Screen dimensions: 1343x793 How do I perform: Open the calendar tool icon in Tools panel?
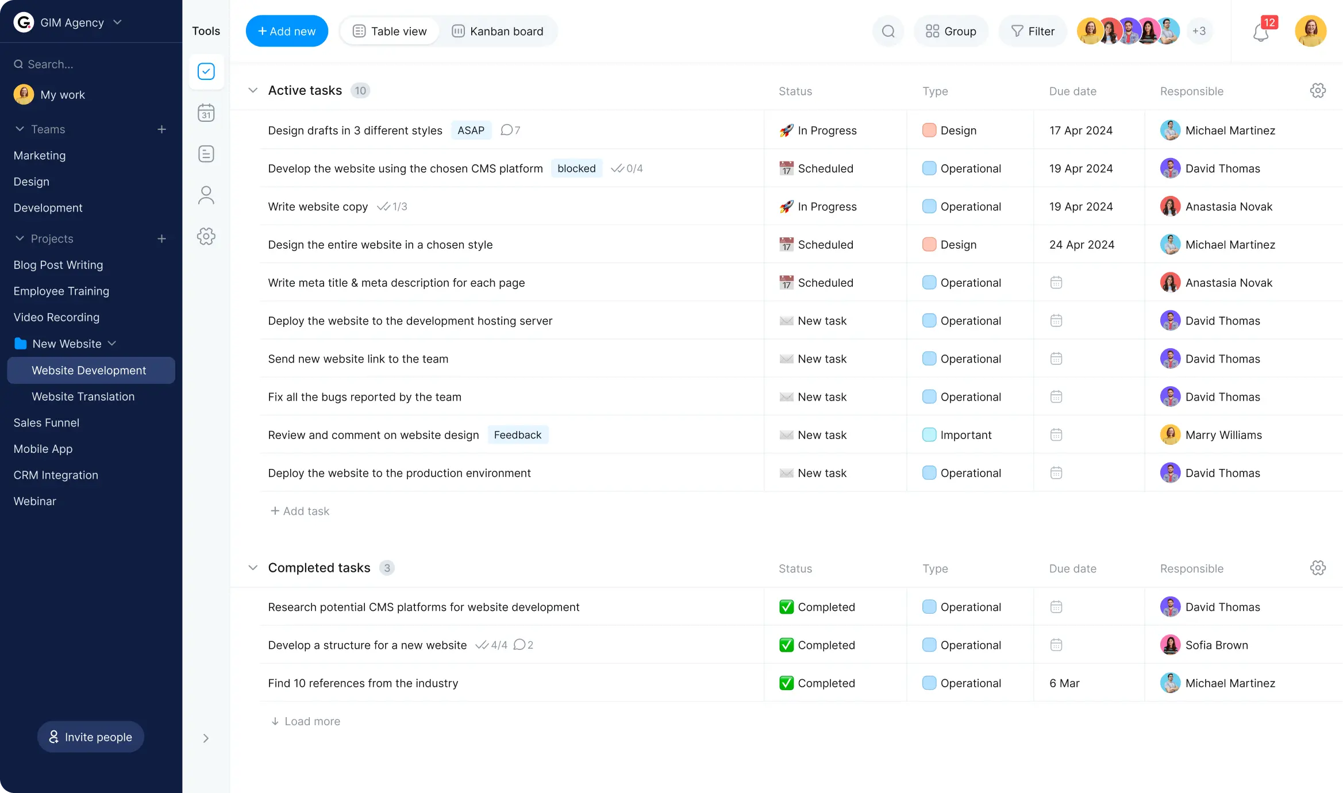tap(206, 113)
